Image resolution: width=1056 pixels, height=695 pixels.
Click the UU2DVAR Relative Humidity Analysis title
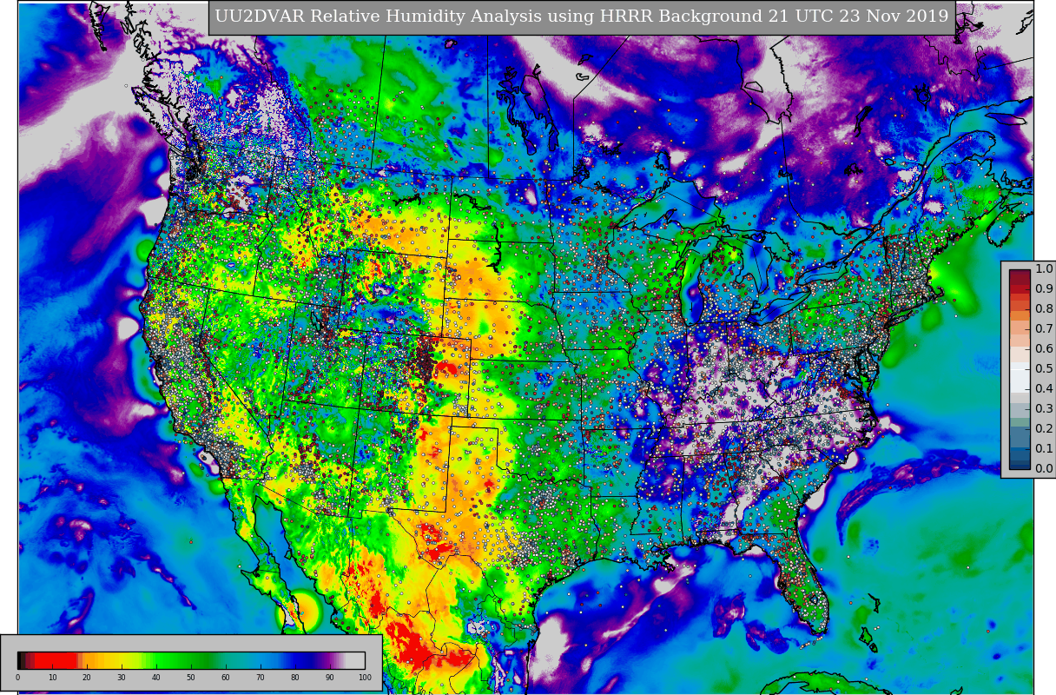(582, 17)
